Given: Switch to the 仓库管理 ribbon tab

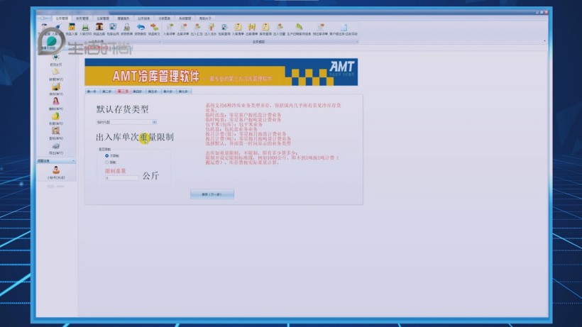Looking at the screenshot, I should [103, 18].
